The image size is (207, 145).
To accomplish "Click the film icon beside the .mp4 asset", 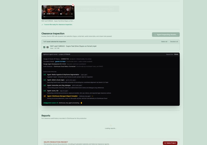I will pos(48,47).
